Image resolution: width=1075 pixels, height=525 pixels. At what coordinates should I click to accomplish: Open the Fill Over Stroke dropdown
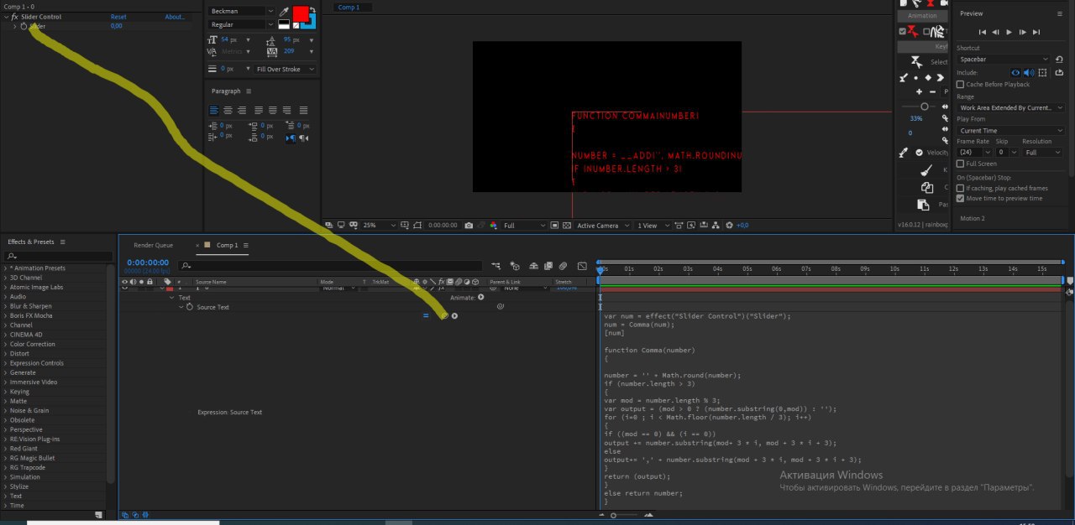(286, 70)
